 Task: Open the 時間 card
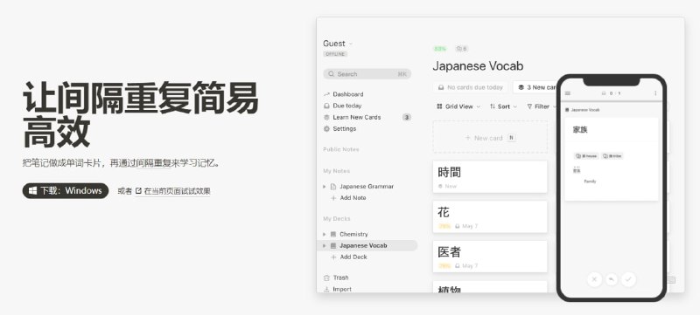tap(490, 177)
